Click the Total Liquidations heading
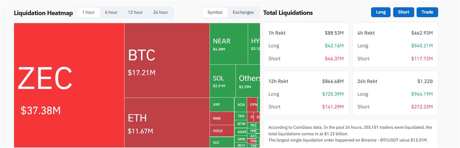Image resolution: width=460 pixels, height=148 pixels. click(288, 13)
